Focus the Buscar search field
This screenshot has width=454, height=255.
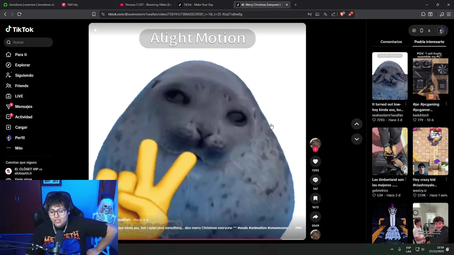tap(29, 42)
